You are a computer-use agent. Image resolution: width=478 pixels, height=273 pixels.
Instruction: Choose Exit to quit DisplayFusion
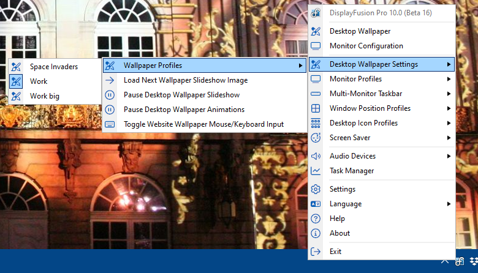click(382, 252)
